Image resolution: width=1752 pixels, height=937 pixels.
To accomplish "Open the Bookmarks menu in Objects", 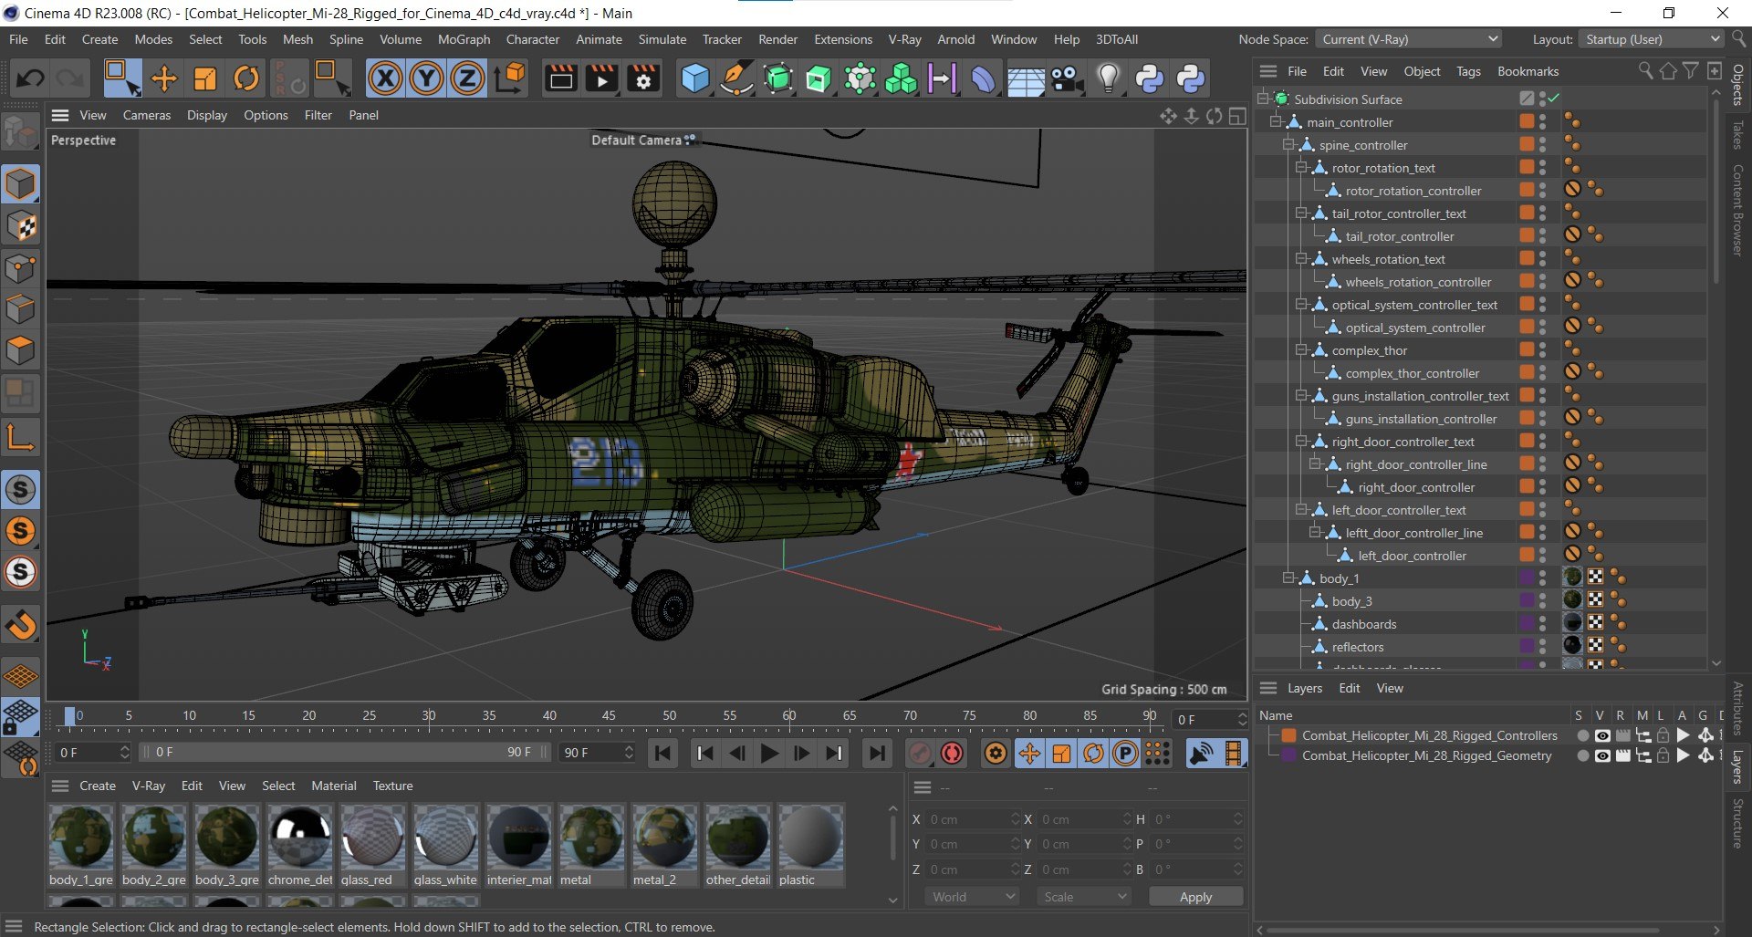I will coord(1528,71).
